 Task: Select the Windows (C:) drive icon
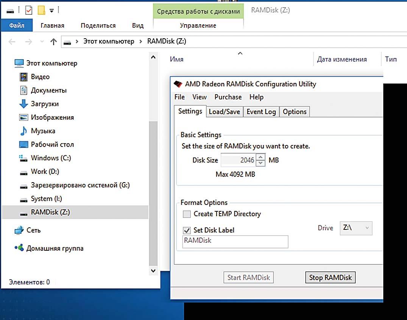click(x=23, y=158)
